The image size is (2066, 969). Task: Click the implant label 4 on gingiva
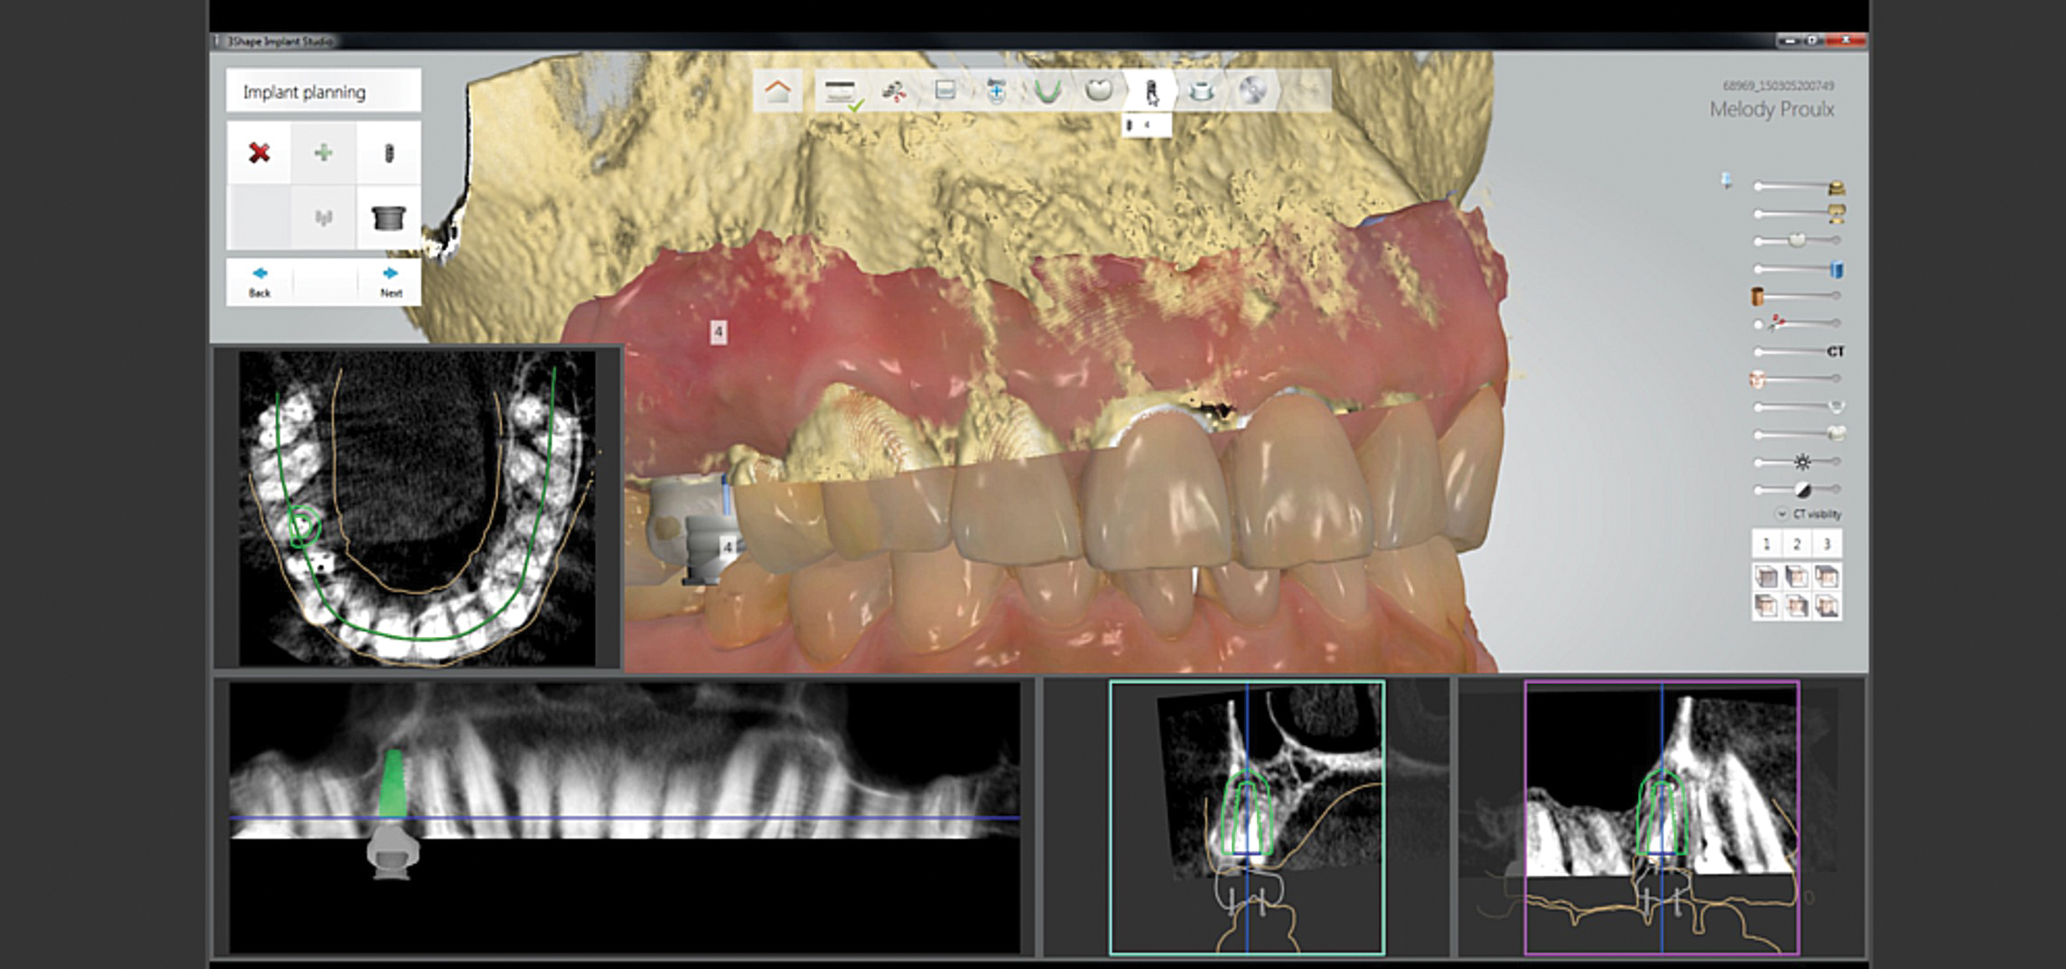click(718, 332)
